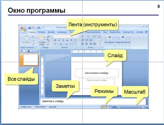
Task: Close the slides thumbnail pane
Action: pos(38,51)
